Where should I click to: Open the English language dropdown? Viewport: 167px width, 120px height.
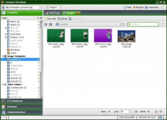click(60, 7)
